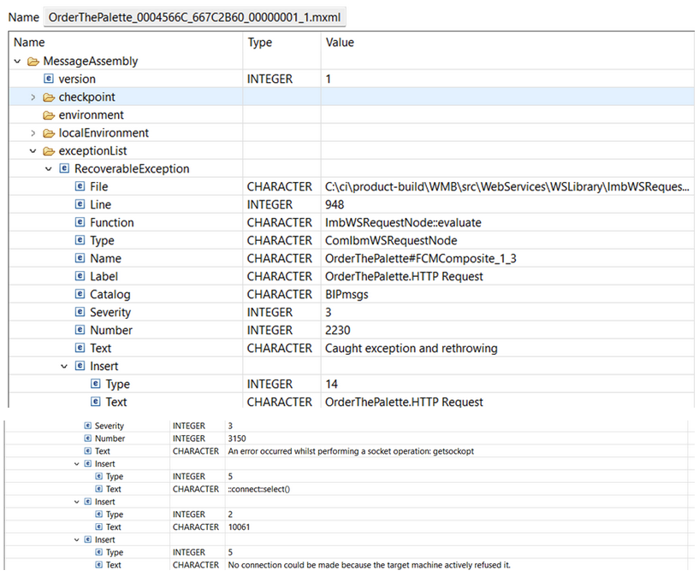Click the File element icon

[x=80, y=186]
